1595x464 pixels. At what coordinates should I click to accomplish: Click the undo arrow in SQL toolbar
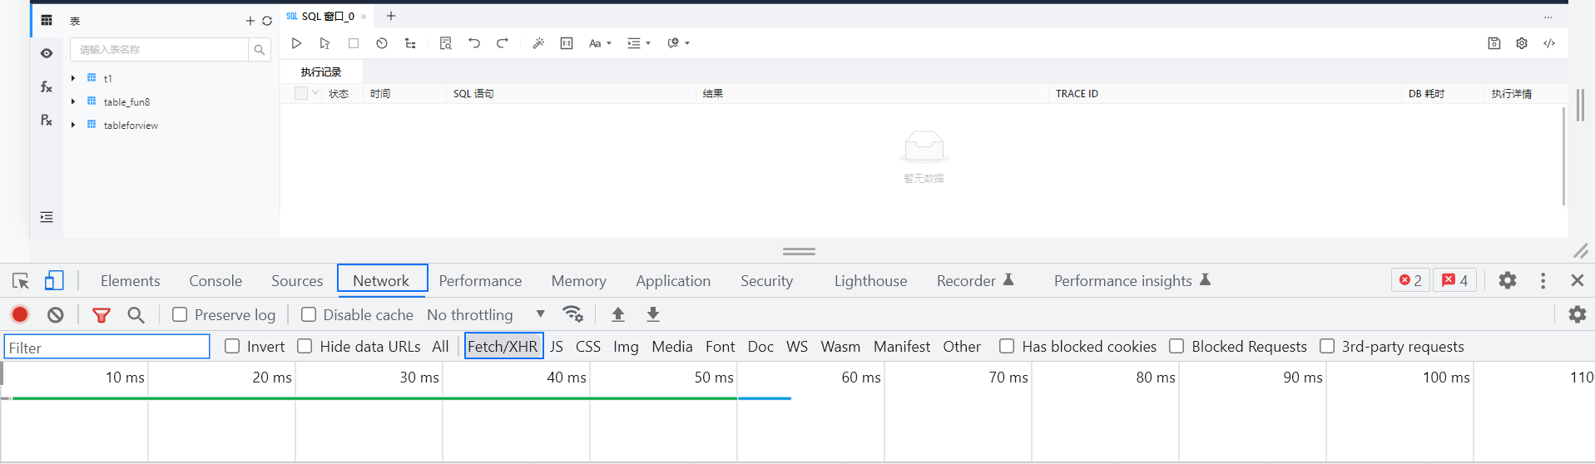[x=474, y=43]
